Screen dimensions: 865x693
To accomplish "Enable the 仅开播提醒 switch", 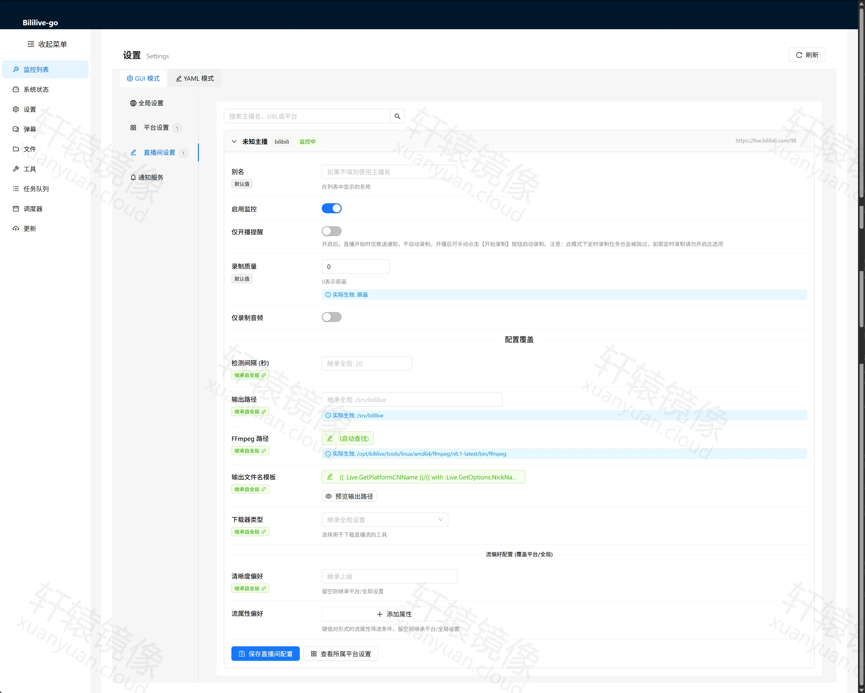I will (x=331, y=231).
